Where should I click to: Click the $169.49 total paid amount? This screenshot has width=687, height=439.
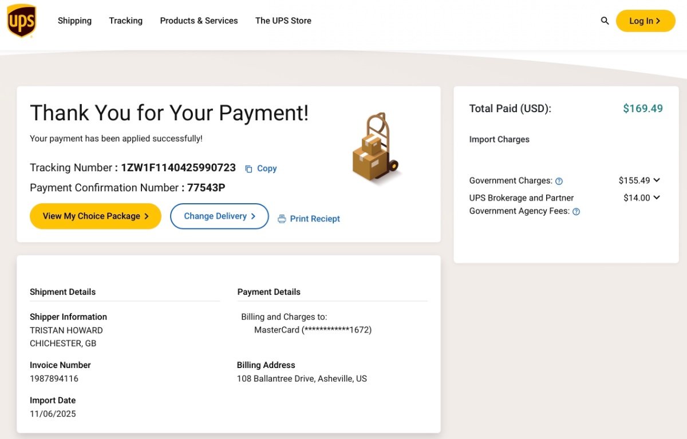(x=642, y=109)
